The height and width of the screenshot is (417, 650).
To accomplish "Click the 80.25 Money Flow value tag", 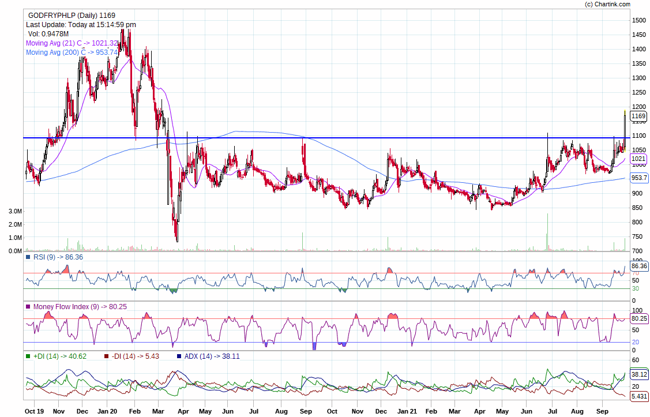I will [640, 318].
